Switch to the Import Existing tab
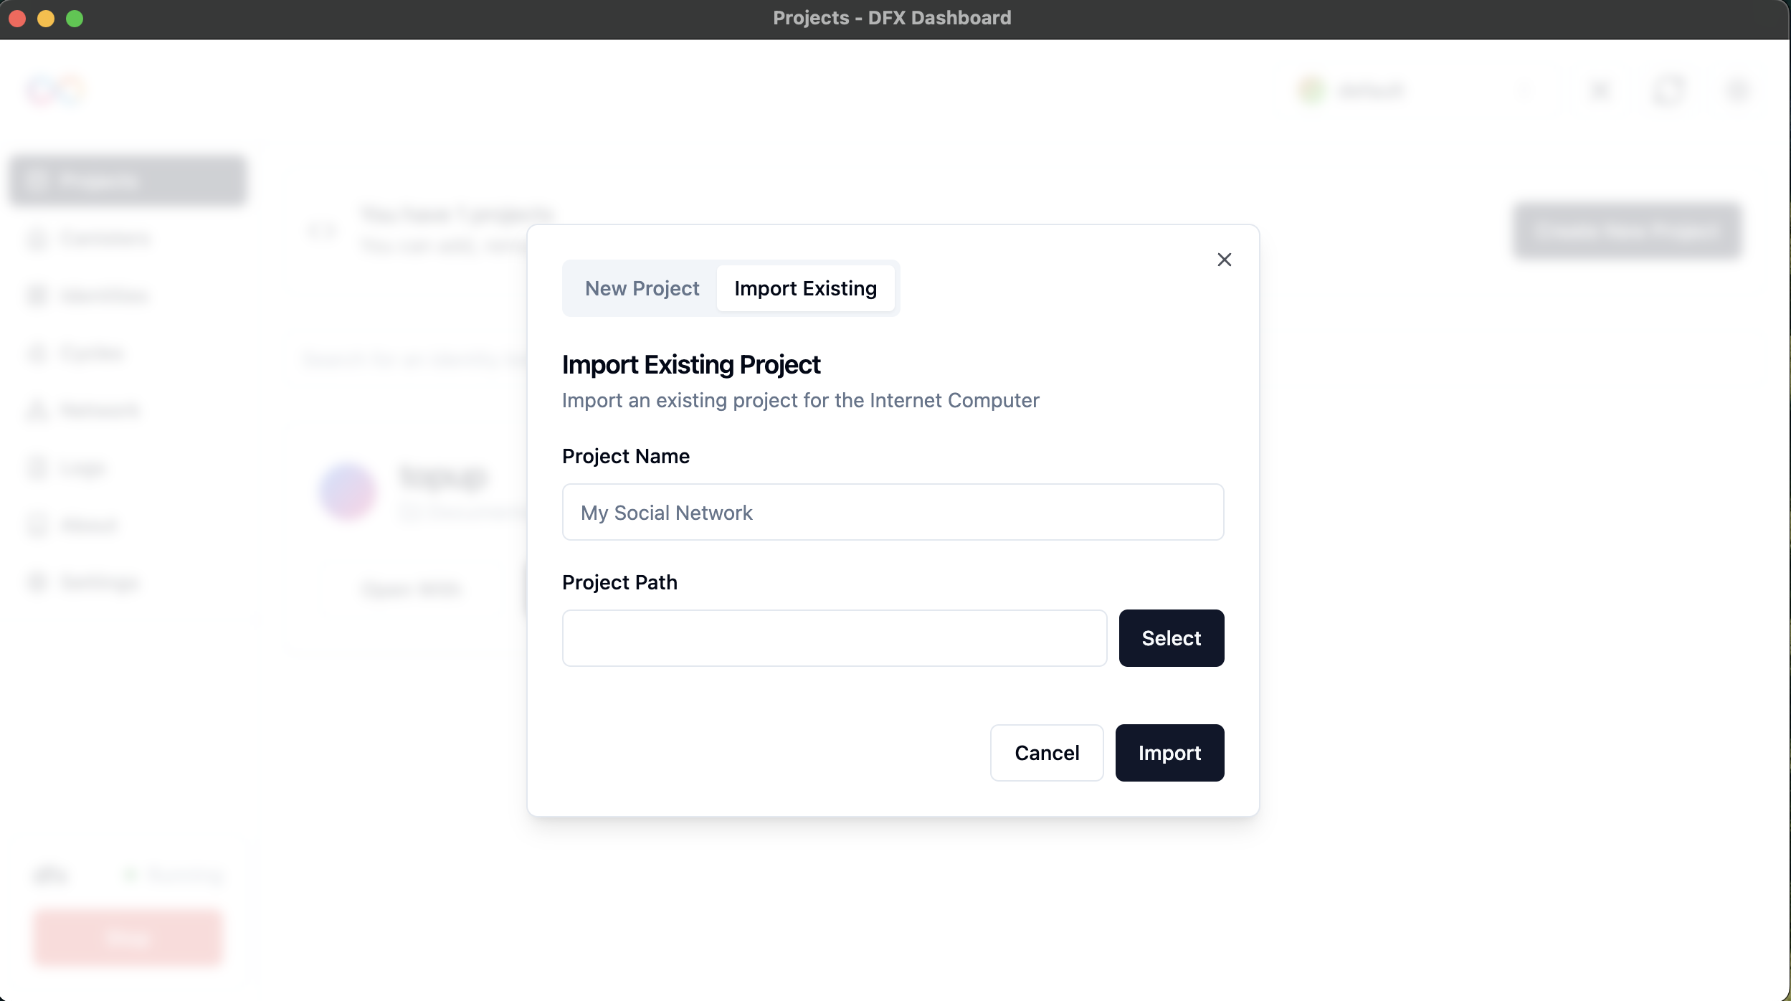Viewport: 1791px width, 1001px height. click(x=806, y=287)
